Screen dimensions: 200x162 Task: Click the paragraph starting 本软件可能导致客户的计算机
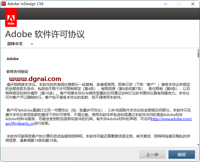tap(98, 138)
